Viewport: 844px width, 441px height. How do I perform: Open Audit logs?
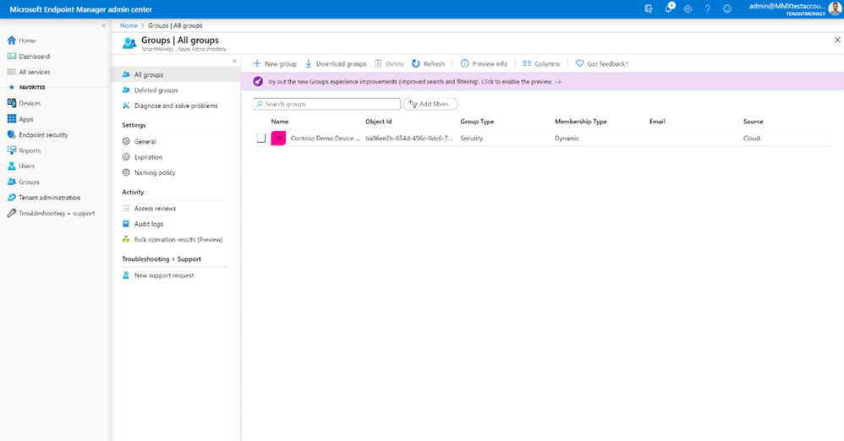pos(143,224)
